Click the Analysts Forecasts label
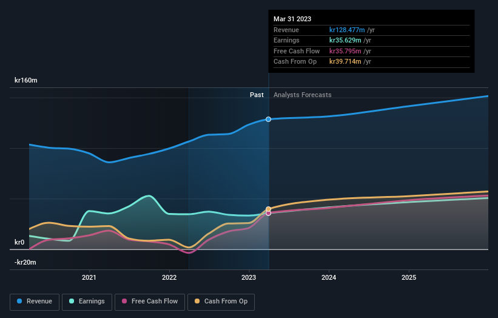The image size is (498, 318). coord(302,95)
